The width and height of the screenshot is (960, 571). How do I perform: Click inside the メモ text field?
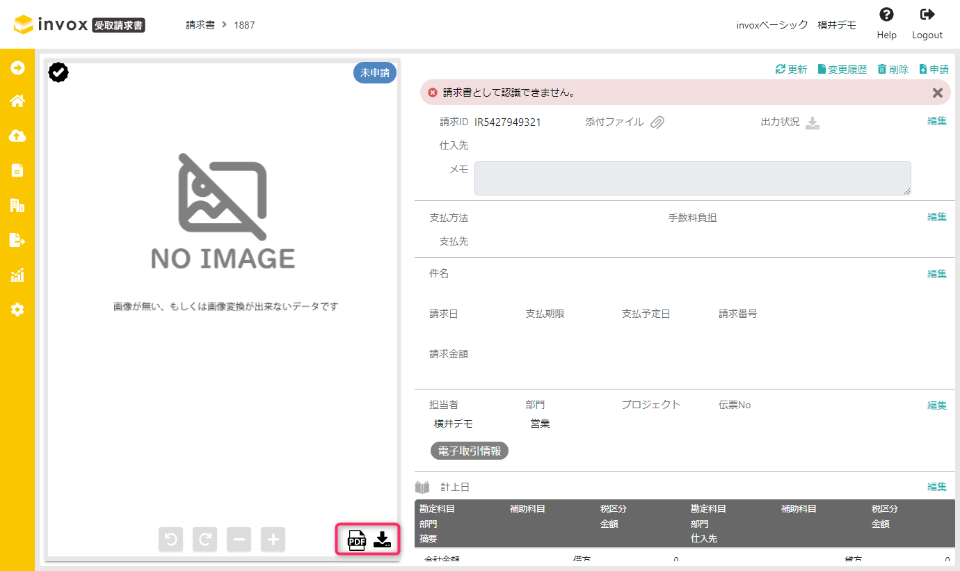tap(692, 178)
